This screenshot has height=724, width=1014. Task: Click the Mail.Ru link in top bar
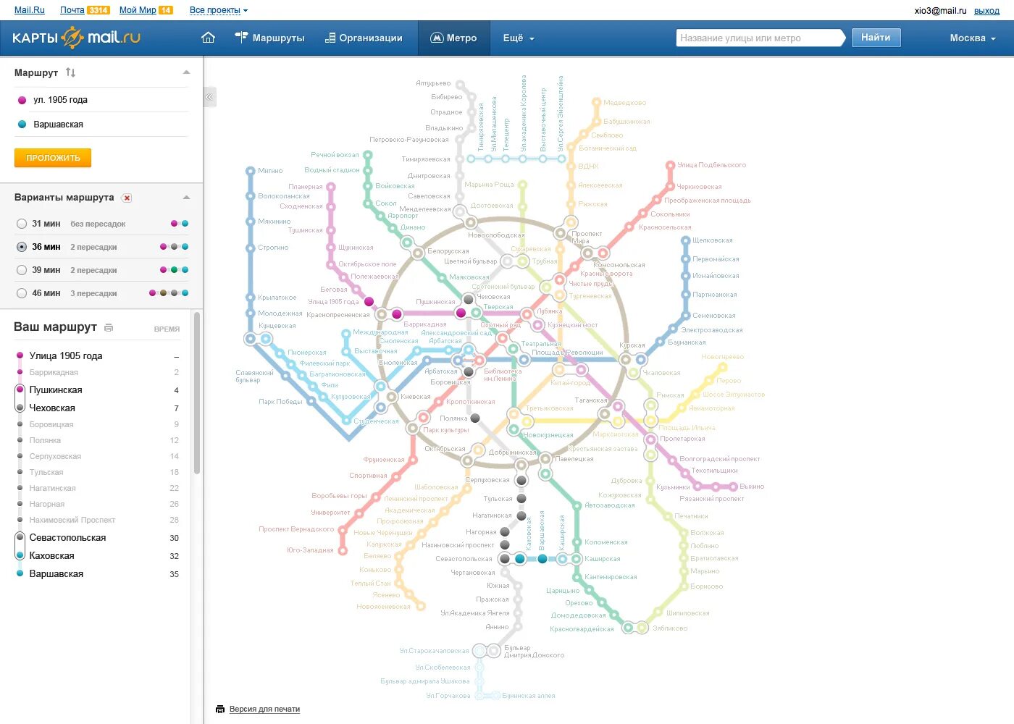pos(30,10)
